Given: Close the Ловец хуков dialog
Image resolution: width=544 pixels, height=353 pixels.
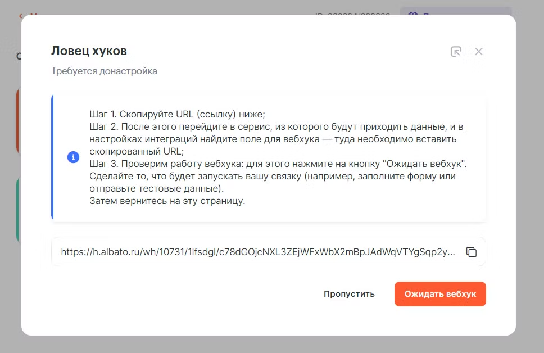Looking at the screenshot, I should [x=479, y=52].
